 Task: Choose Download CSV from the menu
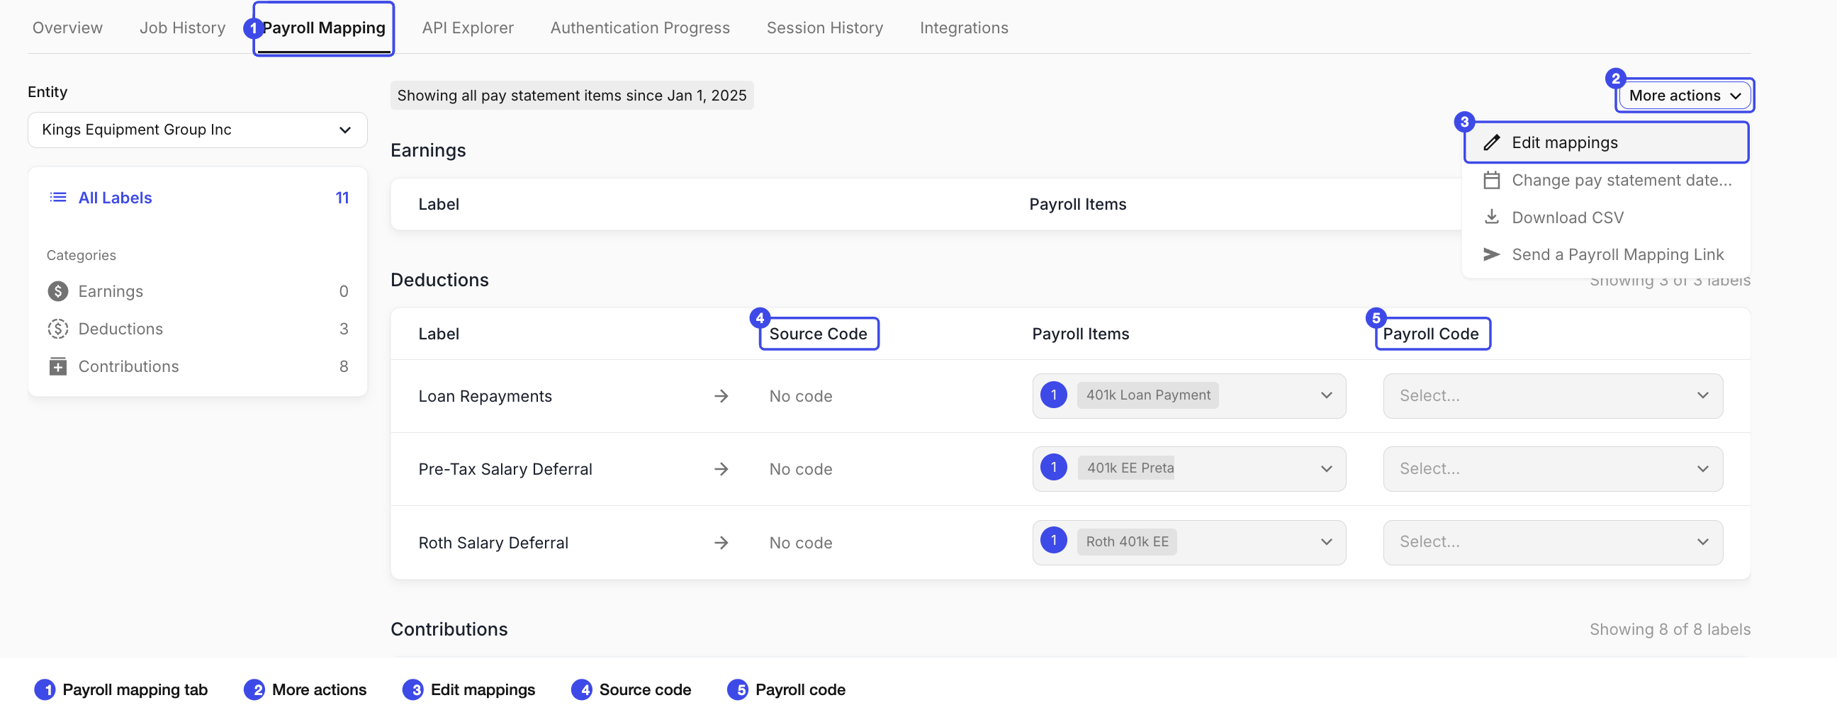[1606, 218]
